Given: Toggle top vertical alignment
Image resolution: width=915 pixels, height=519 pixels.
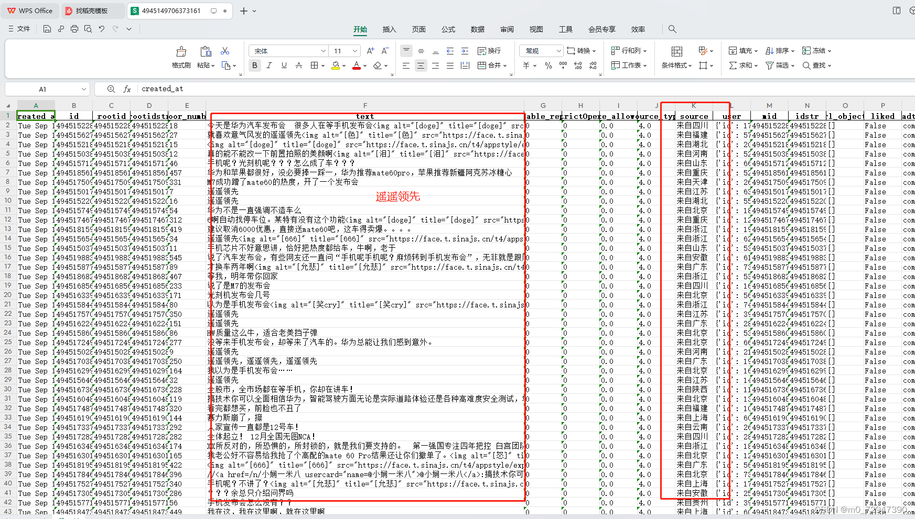Looking at the screenshot, I should [406, 51].
